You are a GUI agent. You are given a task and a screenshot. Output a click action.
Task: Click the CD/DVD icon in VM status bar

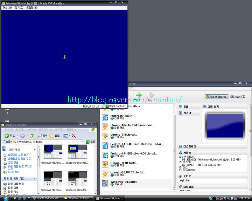[x=89, y=106]
